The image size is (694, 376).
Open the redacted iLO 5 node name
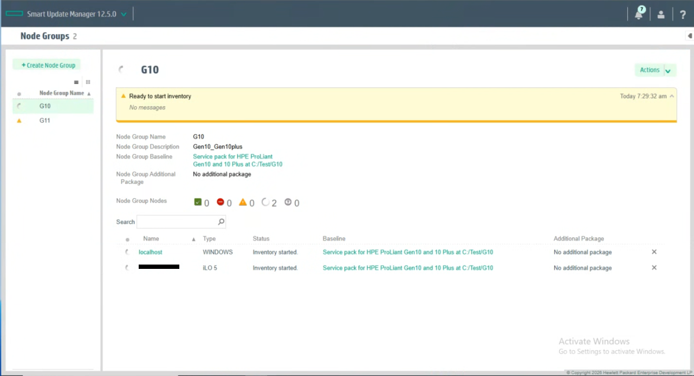[159, 267]
